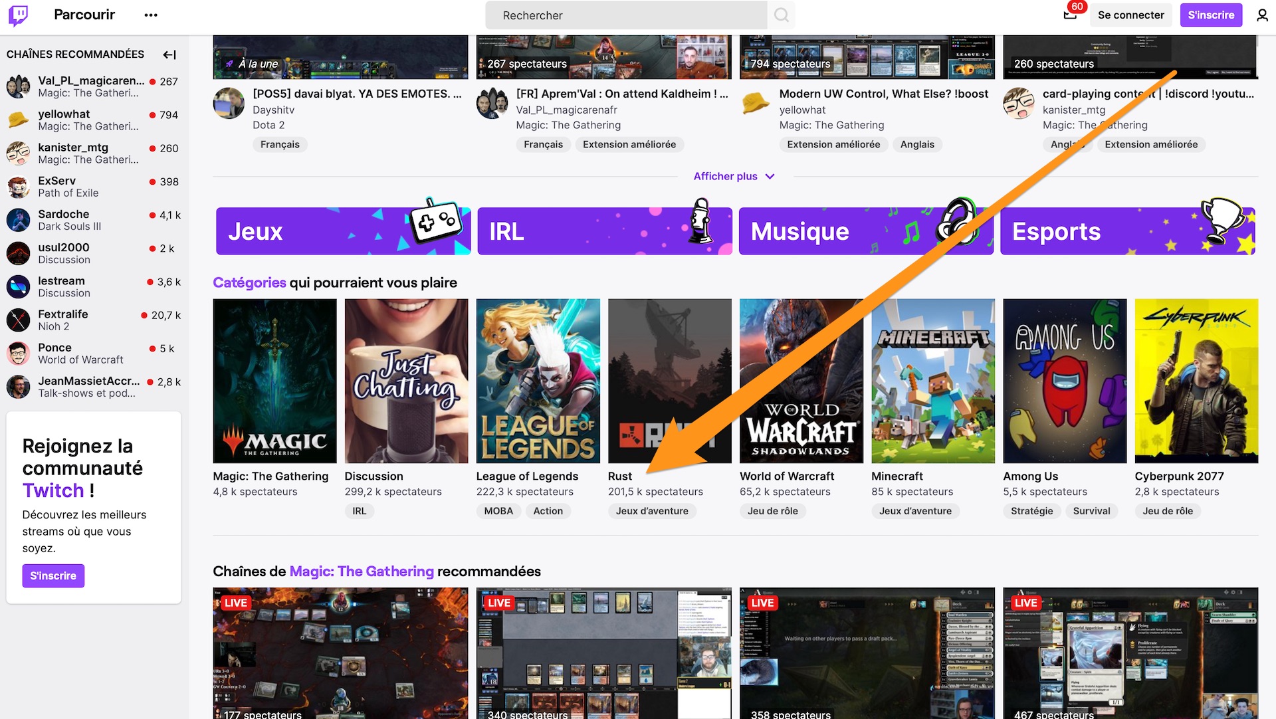Viewport: 1276px width, 719px height.
Task: Open Dota 2 game link under Dayshitv
Action: pyautogui.click(x=268, y=125)
